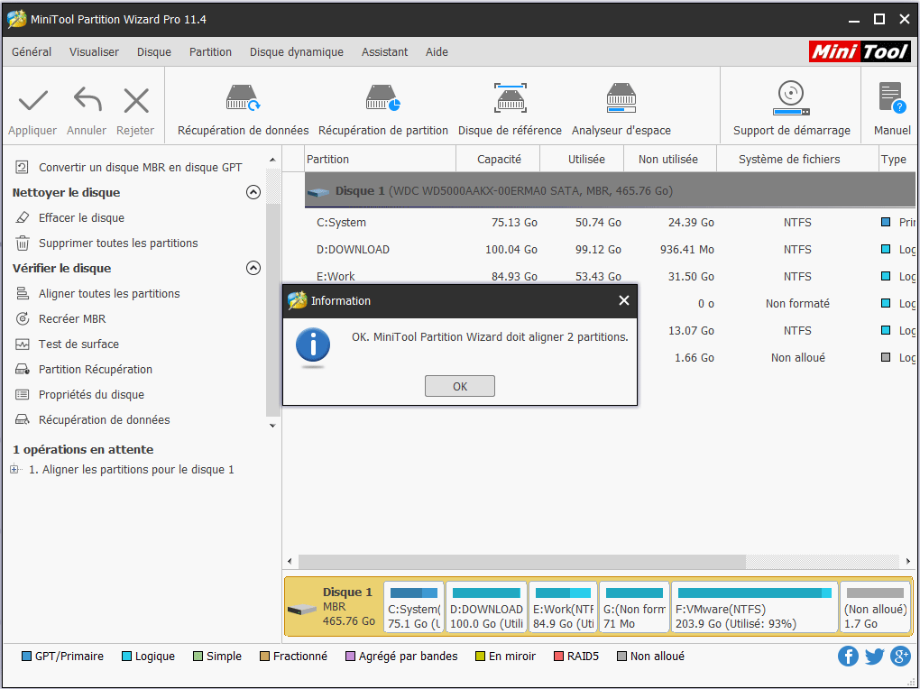This screenshot has width=920, height=689.
Task: Click sidebar scroll up arrow
Action: [272, 160]
